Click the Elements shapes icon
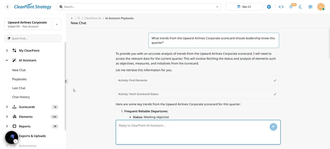Screen dimensions: 330x149 pyautogui.click(x=14, y=117)
